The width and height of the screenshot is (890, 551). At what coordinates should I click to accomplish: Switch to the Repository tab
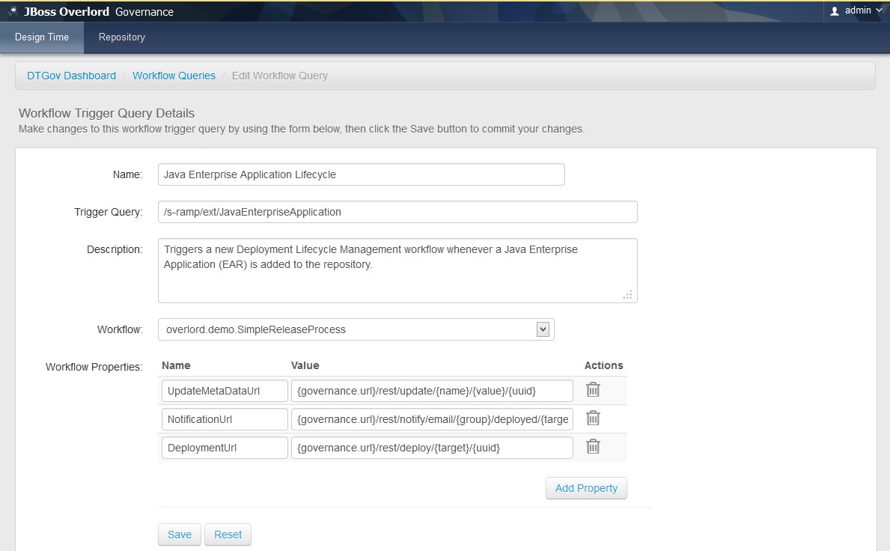click(x=122, y=37)
